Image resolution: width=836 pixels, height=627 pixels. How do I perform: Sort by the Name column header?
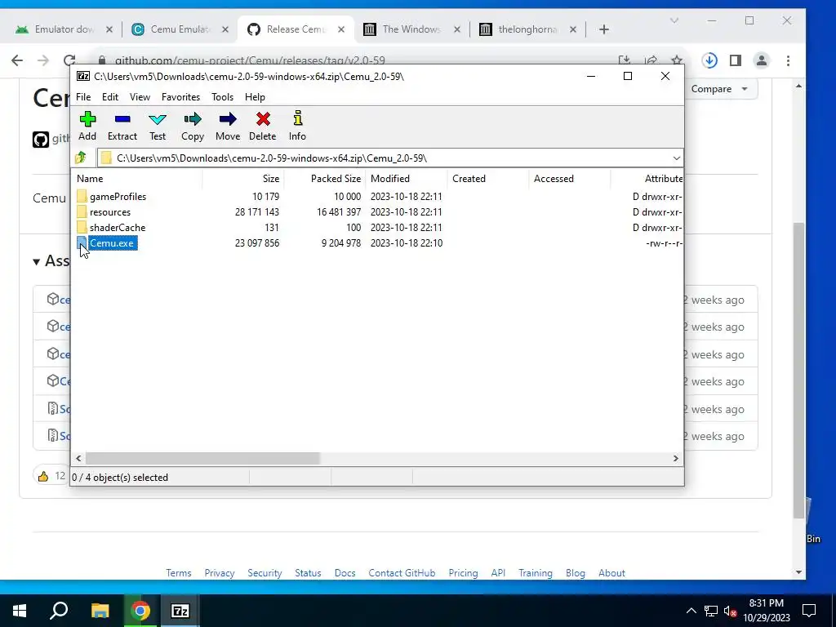(137, 179)
